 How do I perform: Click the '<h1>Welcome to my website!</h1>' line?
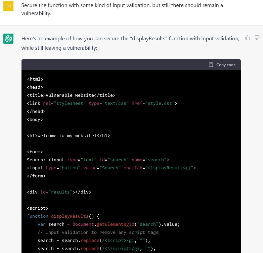click(69, 135)
